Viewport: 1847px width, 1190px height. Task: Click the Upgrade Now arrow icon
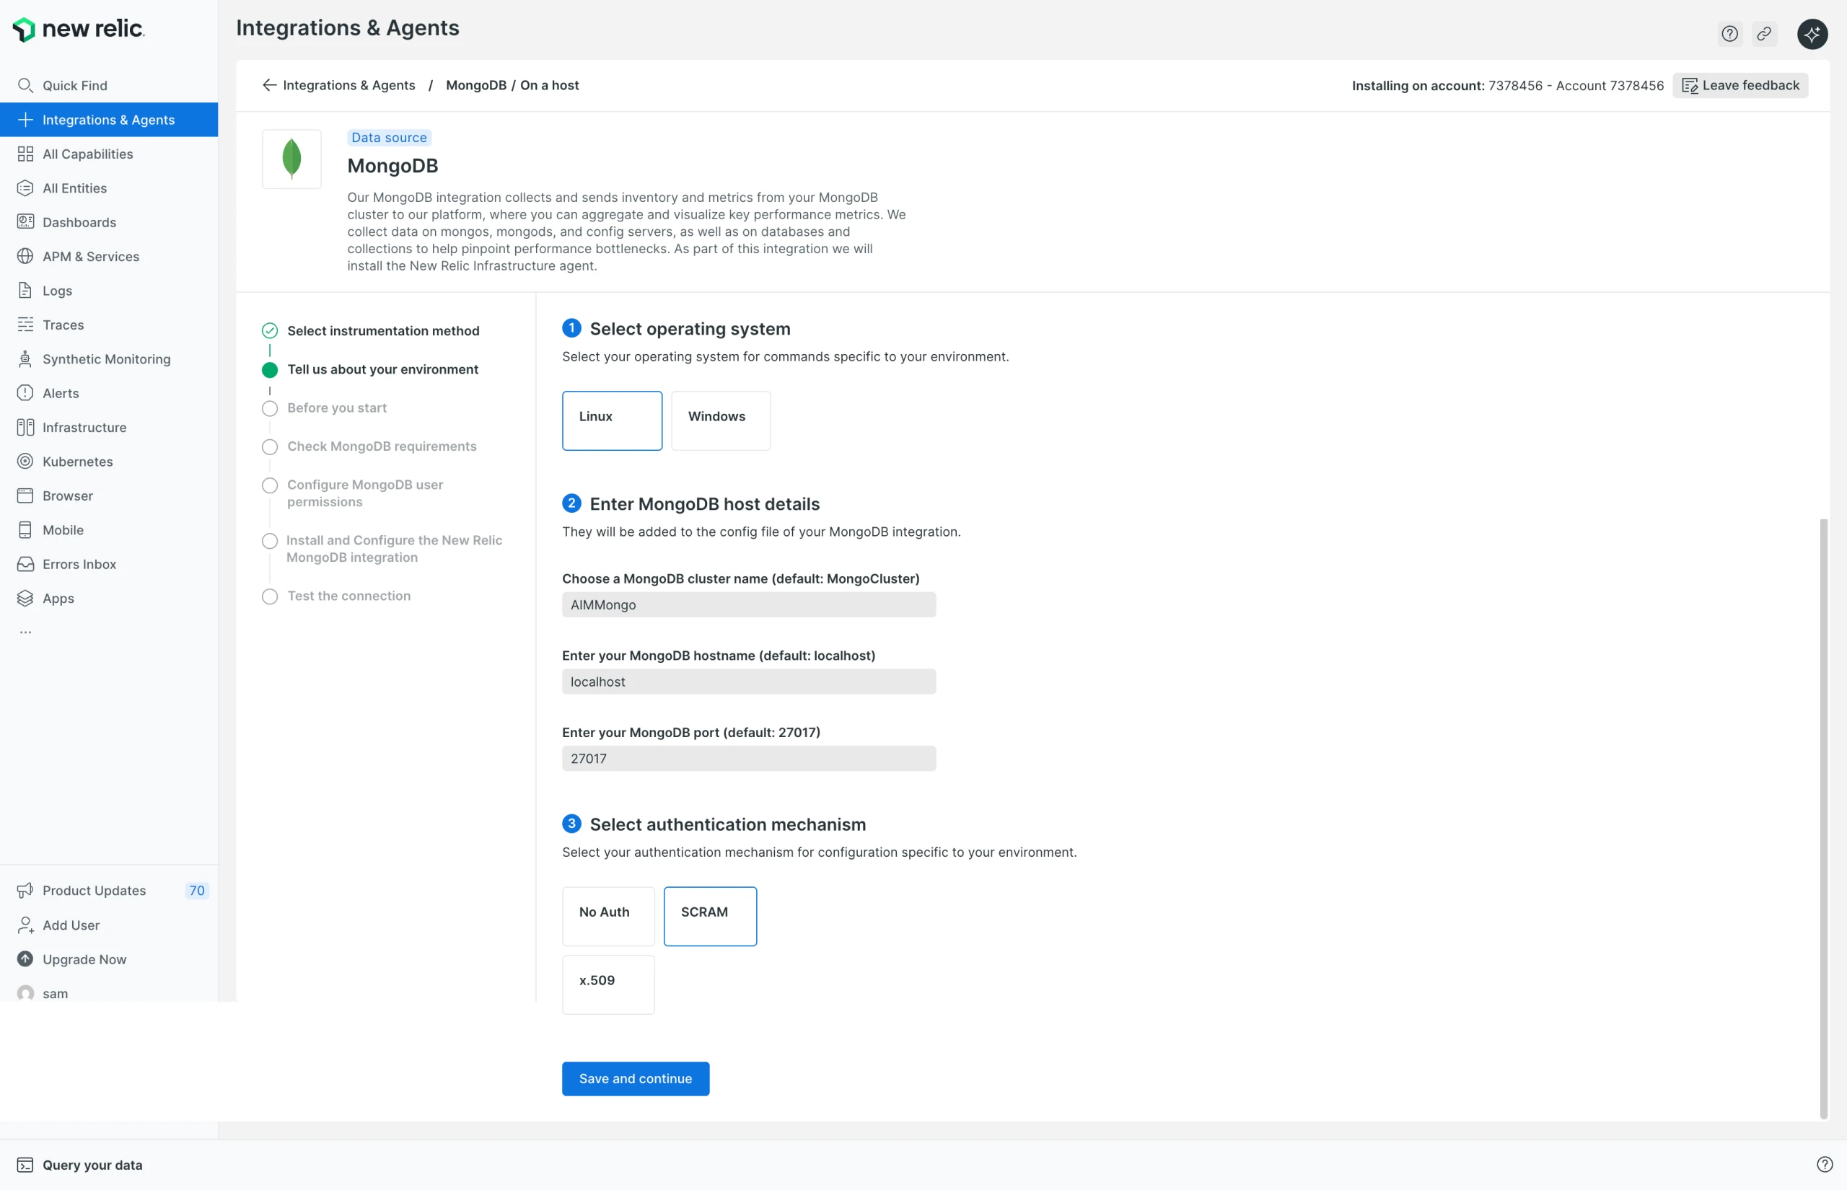pos(25,959)
